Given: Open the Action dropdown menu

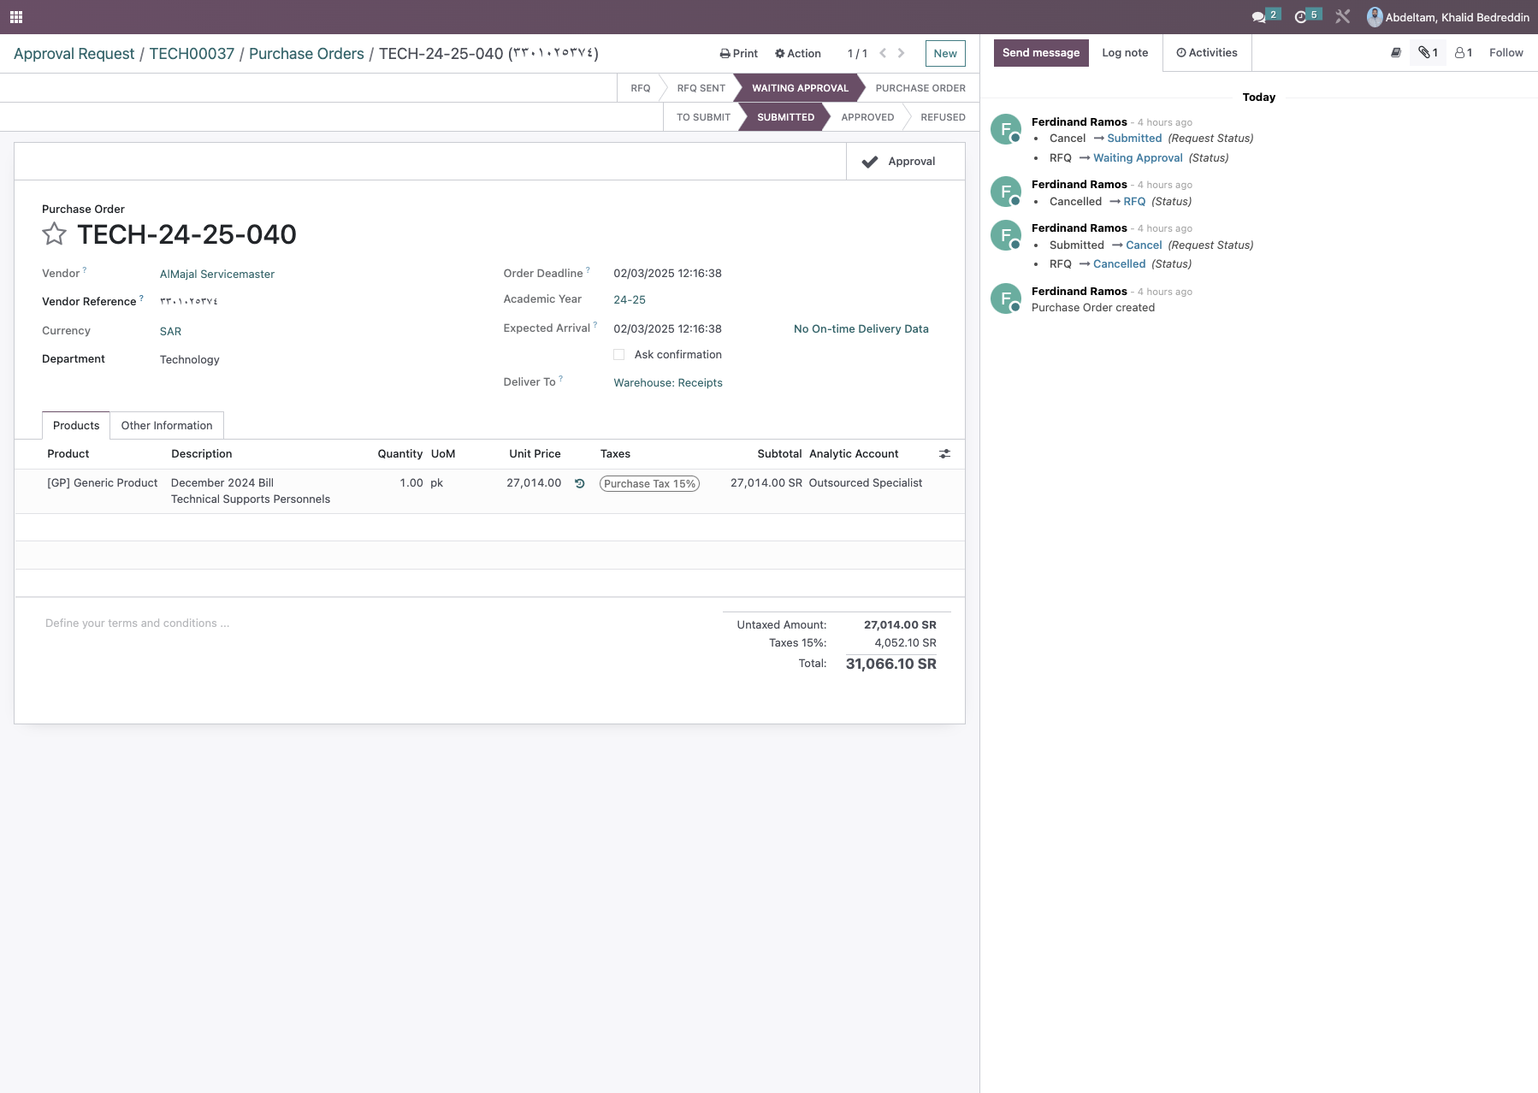Looking at the screenshot, I should tap(798, 53).
